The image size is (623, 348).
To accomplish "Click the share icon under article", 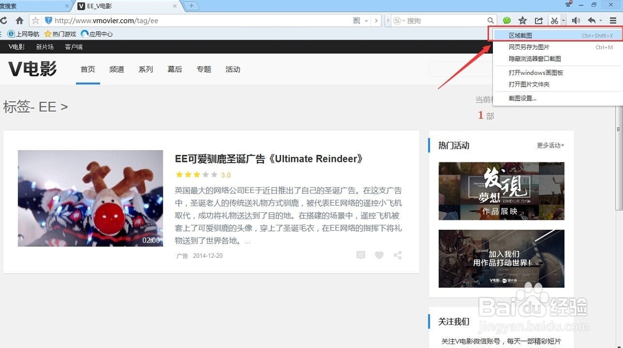I will coord(397,255).
